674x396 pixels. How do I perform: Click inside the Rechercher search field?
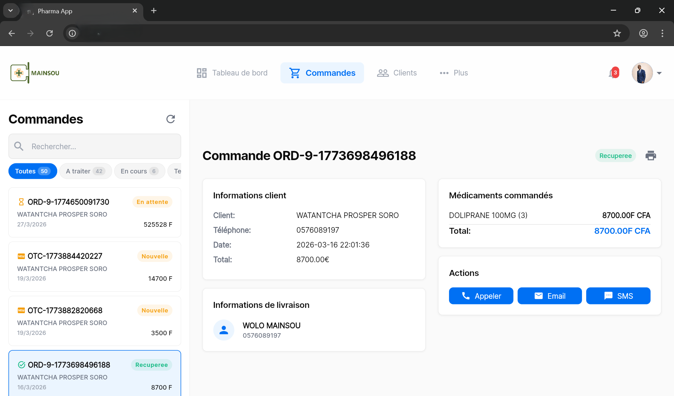pyautogui.click(x=95, y=146)
